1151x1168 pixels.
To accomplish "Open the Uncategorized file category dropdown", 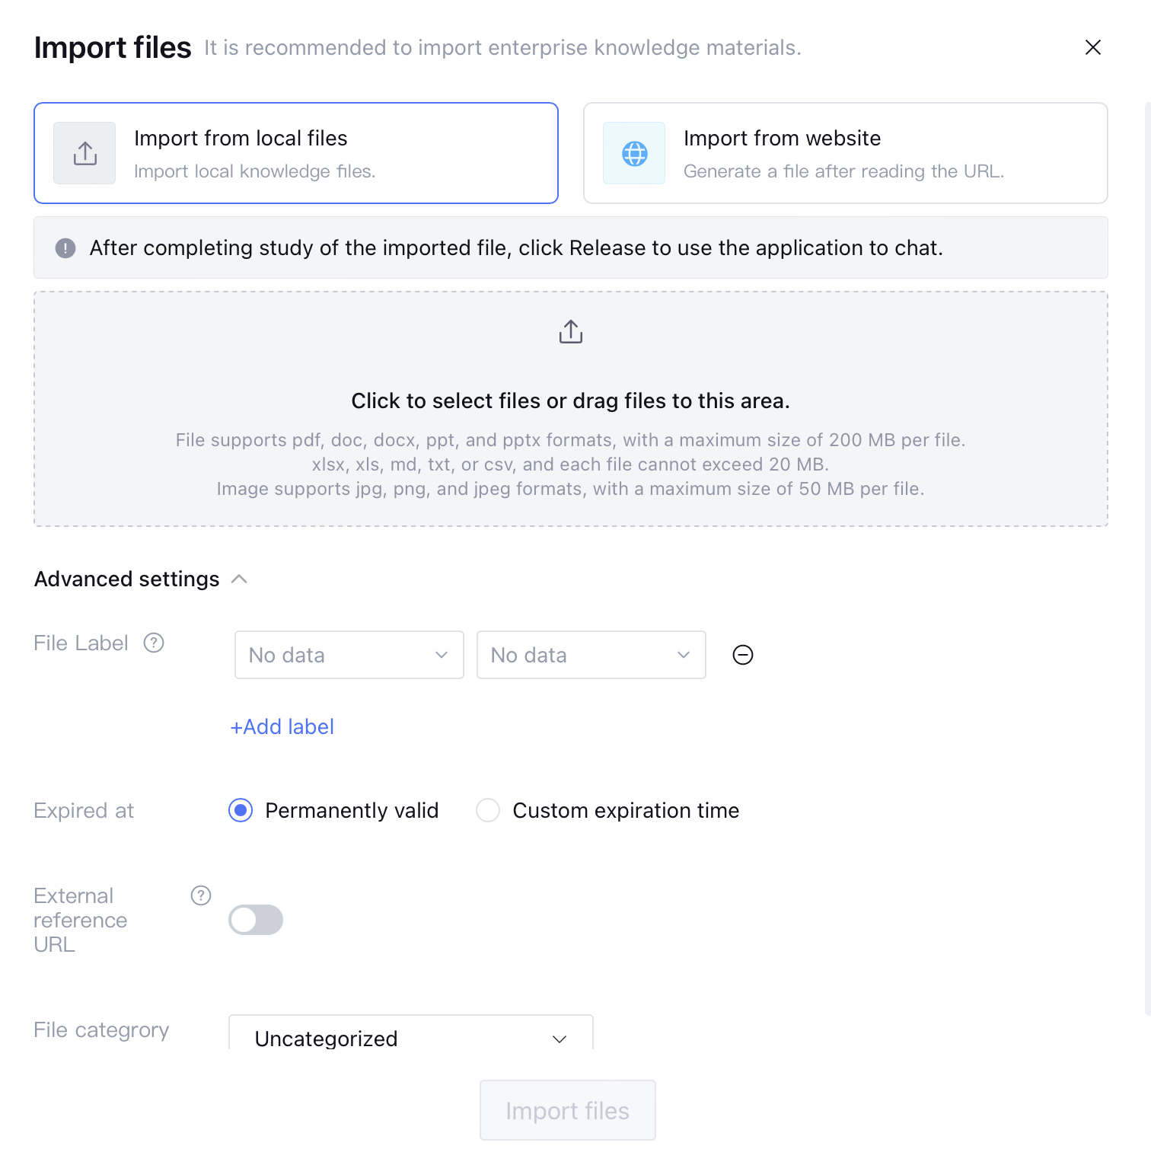I will 410,1038.
